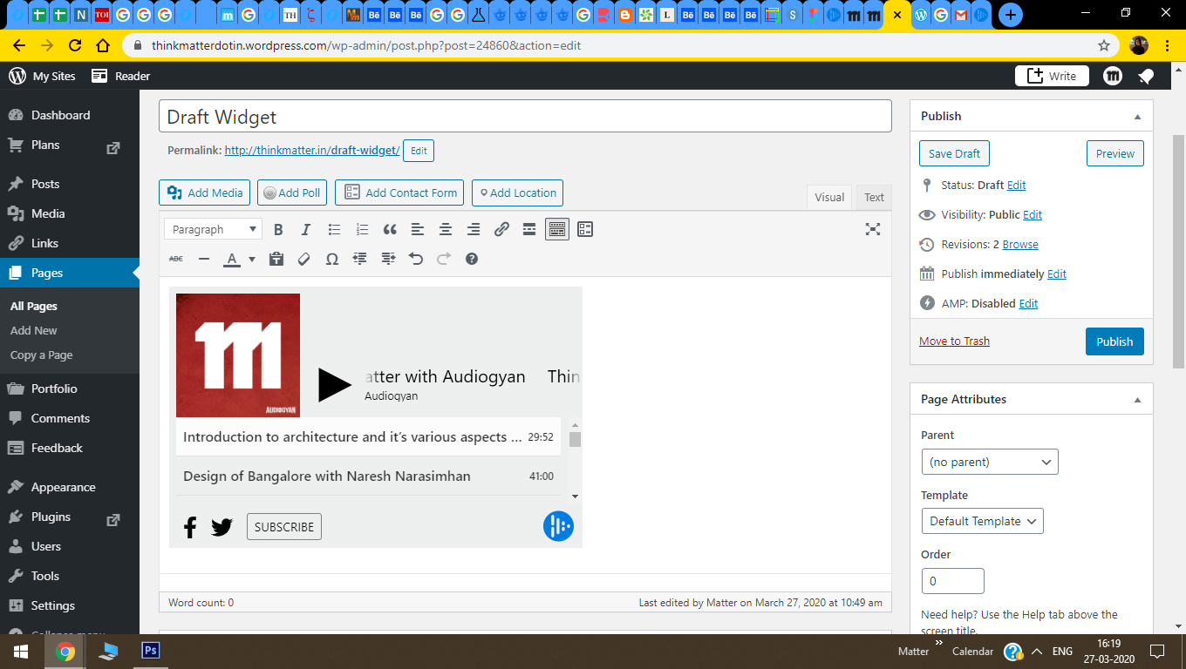Click the Move to Trash link
Image resolution: width=1186 pixels, height=669 pixels.
pyautogui.click(x=954, y=341)
